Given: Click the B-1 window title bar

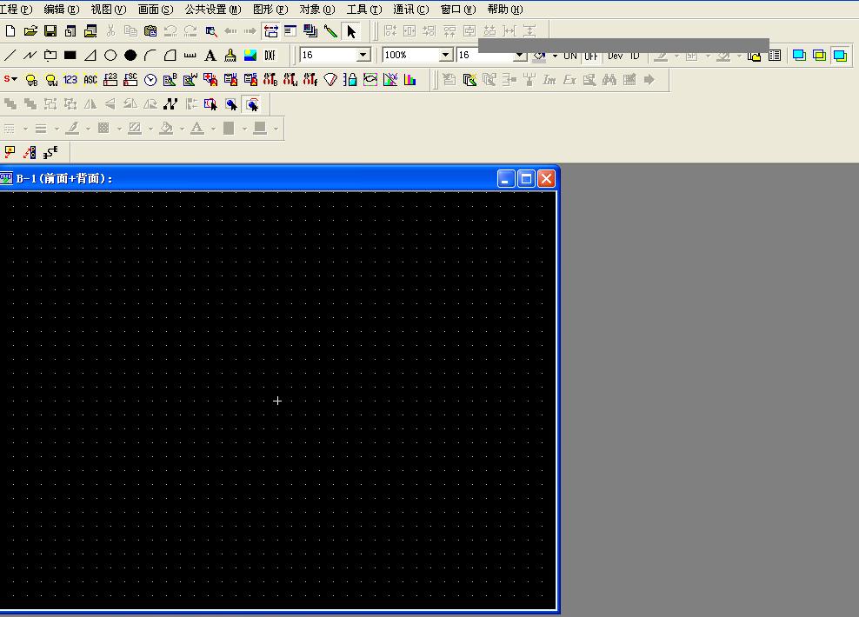Looking at the screenshot, I should click(261, 178).
